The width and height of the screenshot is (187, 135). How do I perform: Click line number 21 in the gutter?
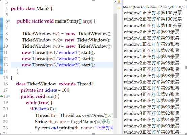5,115
